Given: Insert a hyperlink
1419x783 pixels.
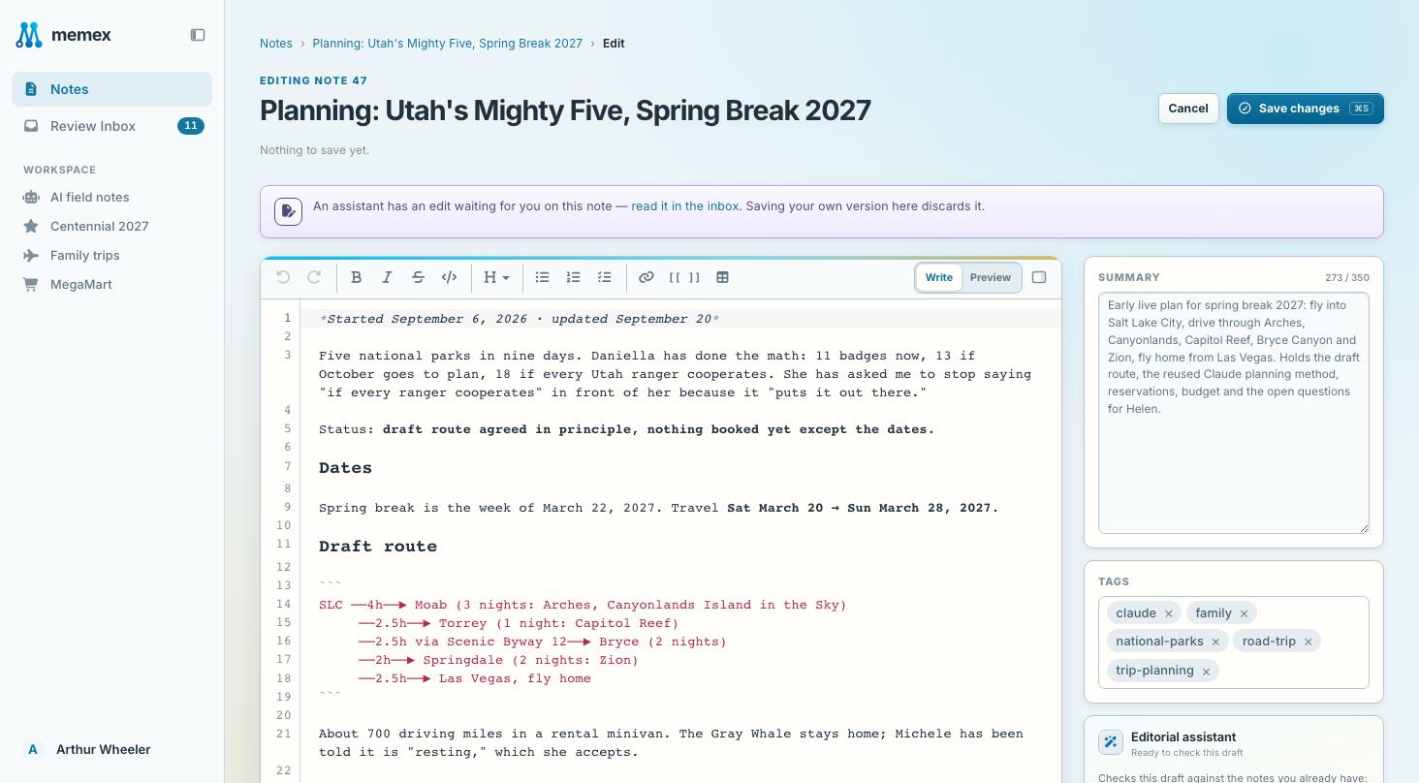Looking at the screenshot, I should (646, 277).
